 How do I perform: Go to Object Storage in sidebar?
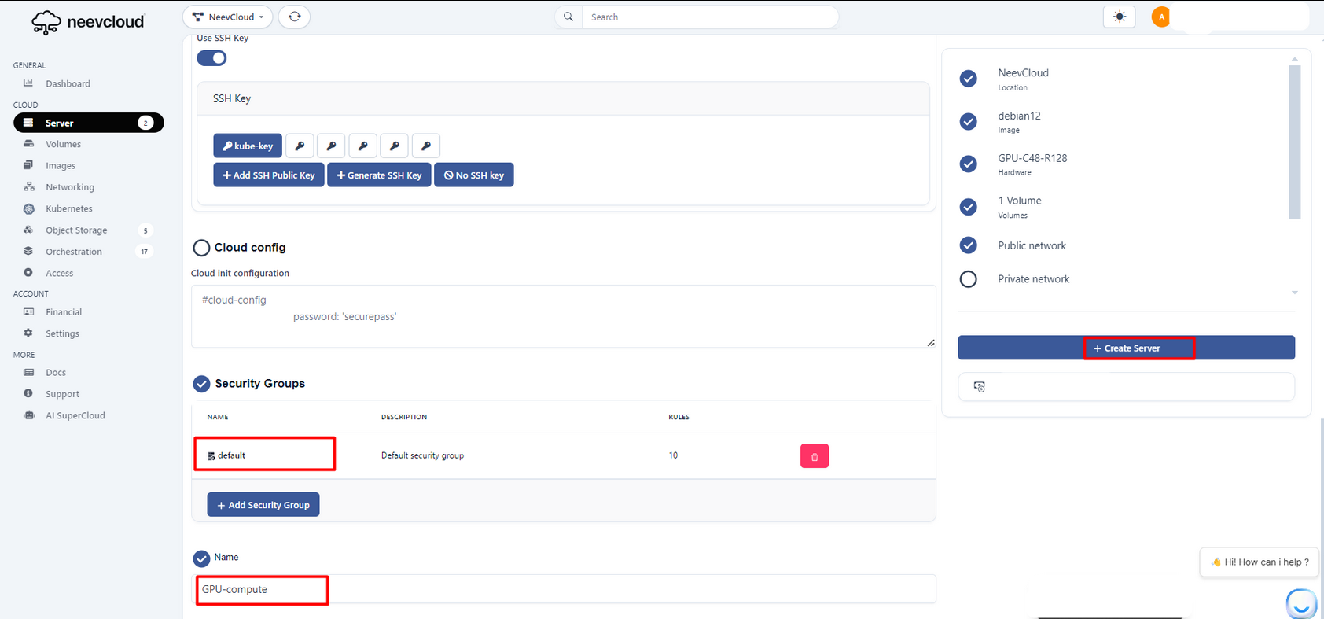tap(76, 230)
